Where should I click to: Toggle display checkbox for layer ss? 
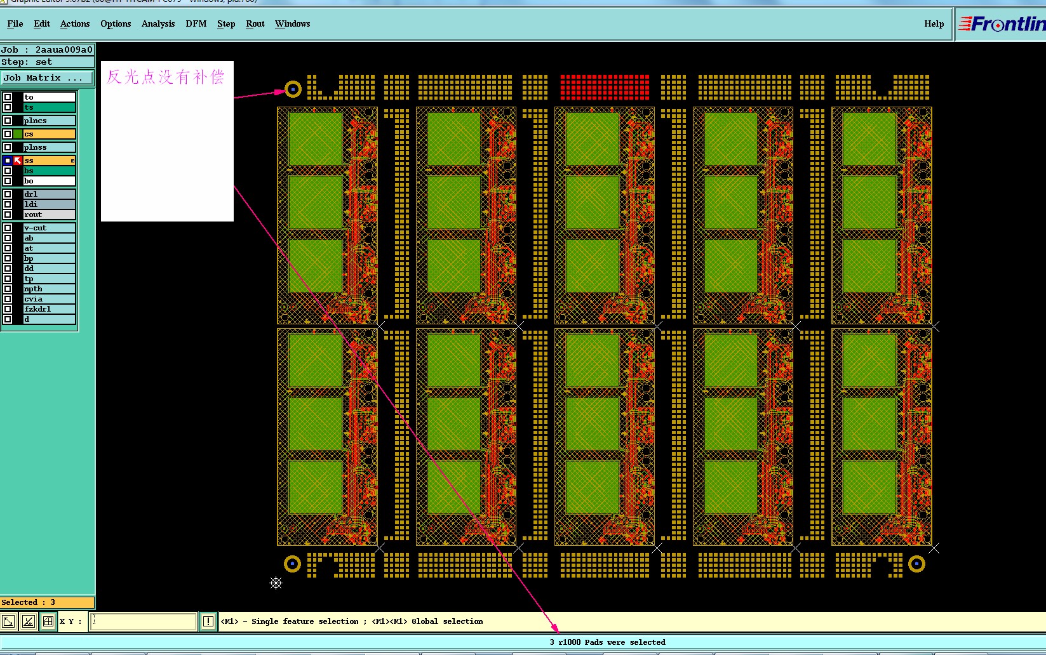[8, 161]
